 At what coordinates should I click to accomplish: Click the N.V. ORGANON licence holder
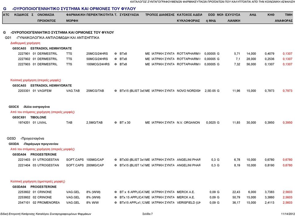(188, 123)
